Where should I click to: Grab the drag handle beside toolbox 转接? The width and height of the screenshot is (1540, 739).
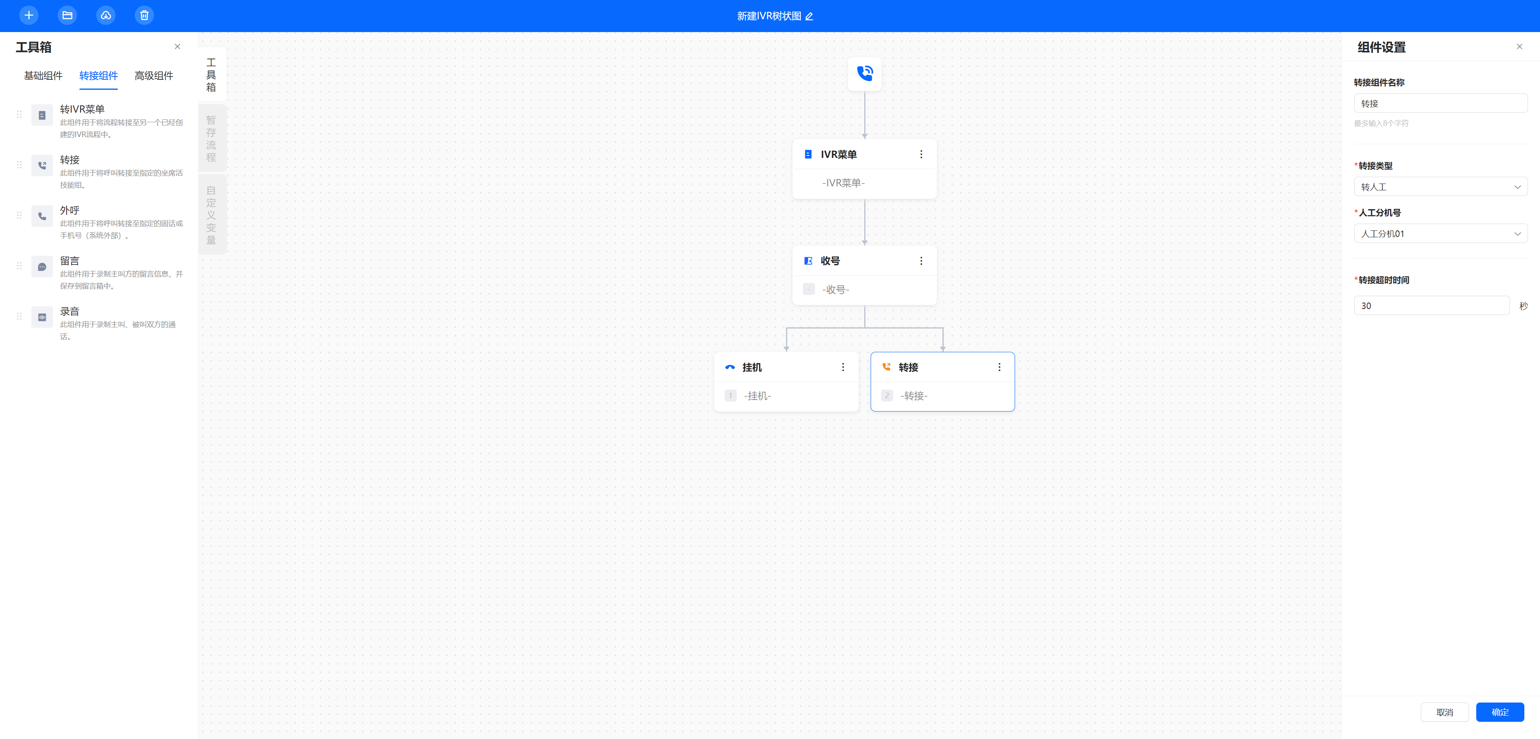tap(19, 164)
